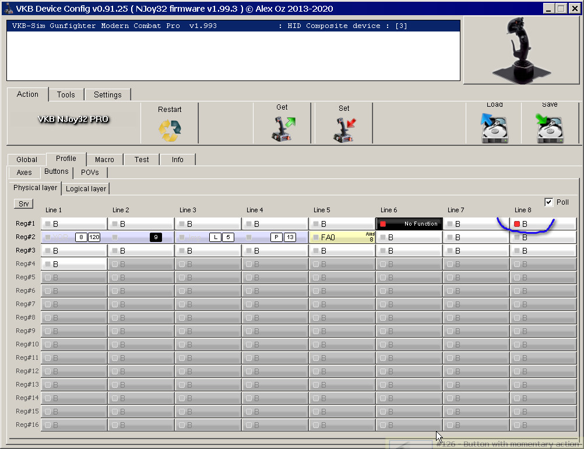Select the Reg#3 Line 4 button cell
The width and height of the screenshot is (584, 449).
tap(275, 250)
